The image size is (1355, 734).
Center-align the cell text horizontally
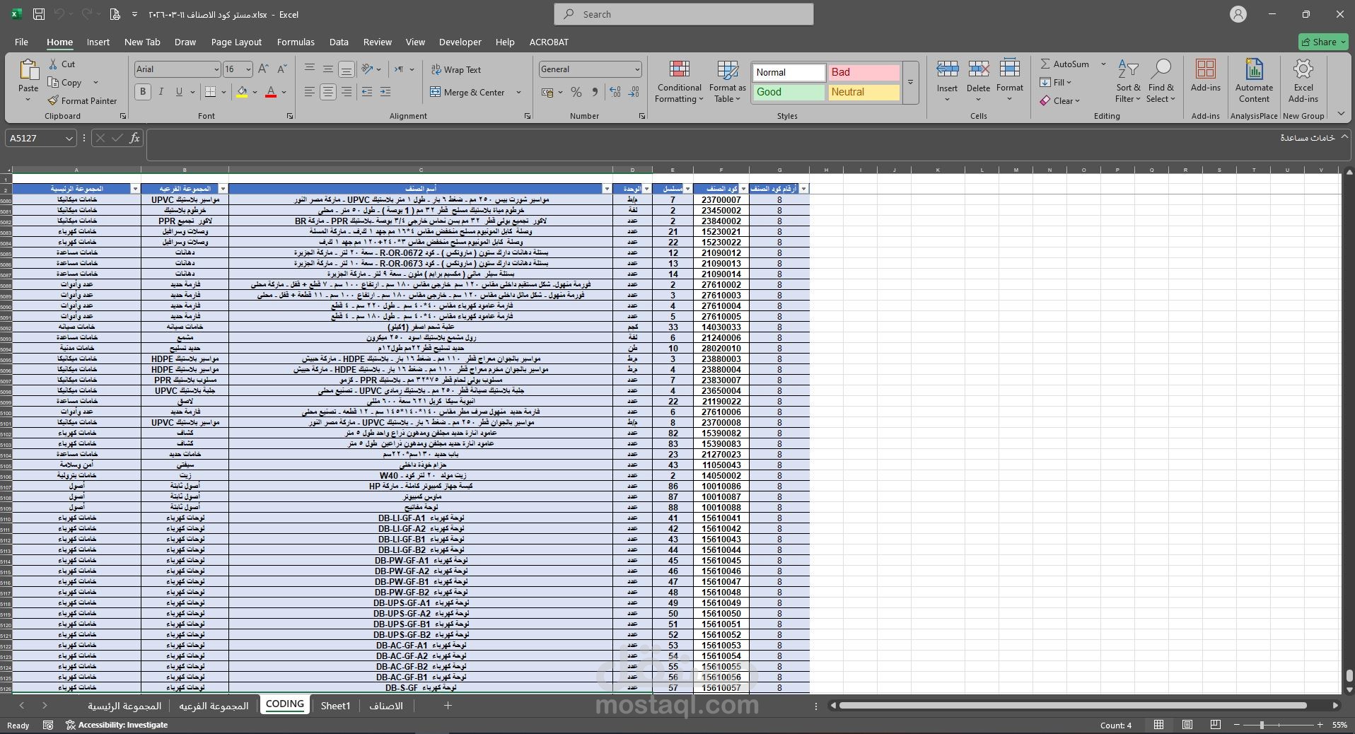point(328,92)
